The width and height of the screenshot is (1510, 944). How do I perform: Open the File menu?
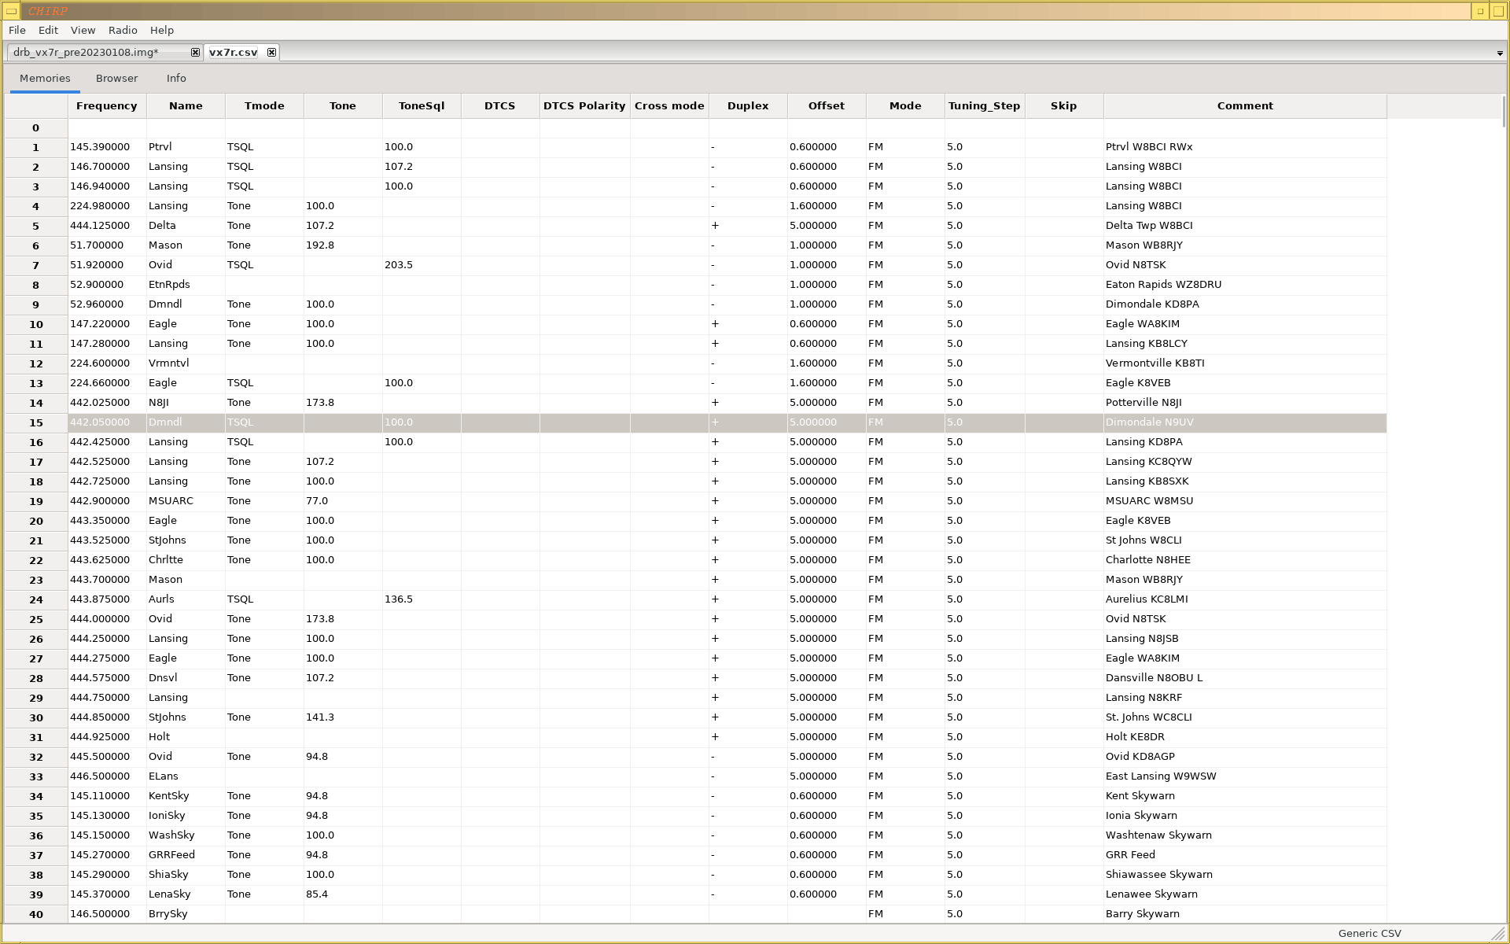(x=17, y=30)
